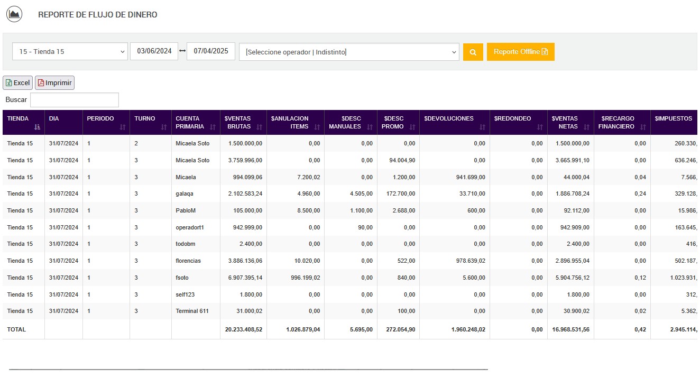Sort by $REDONDEO column arrows
This screenshot has height=378, width=700.
tap(540, 127)
